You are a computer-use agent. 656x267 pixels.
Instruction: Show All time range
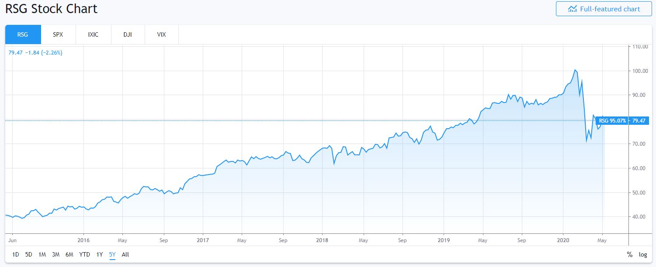click(125, 254)
